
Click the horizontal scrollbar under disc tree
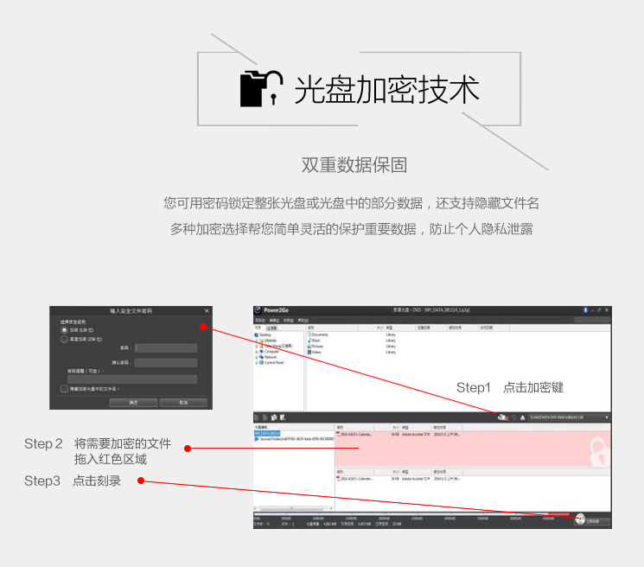[294, 508]
